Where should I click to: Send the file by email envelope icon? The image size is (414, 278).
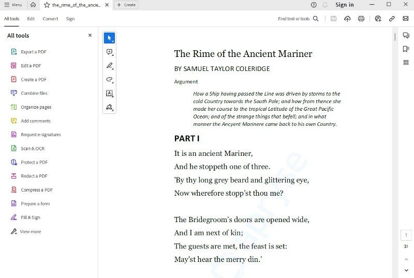tap(406, 19)
